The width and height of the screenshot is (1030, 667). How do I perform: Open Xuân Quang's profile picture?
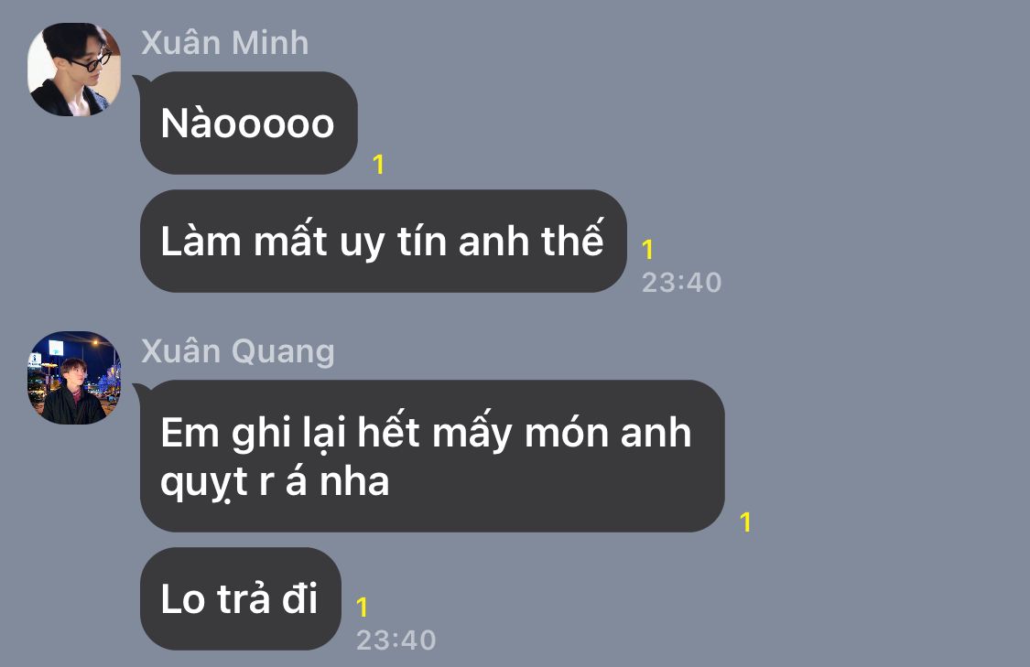74,378
